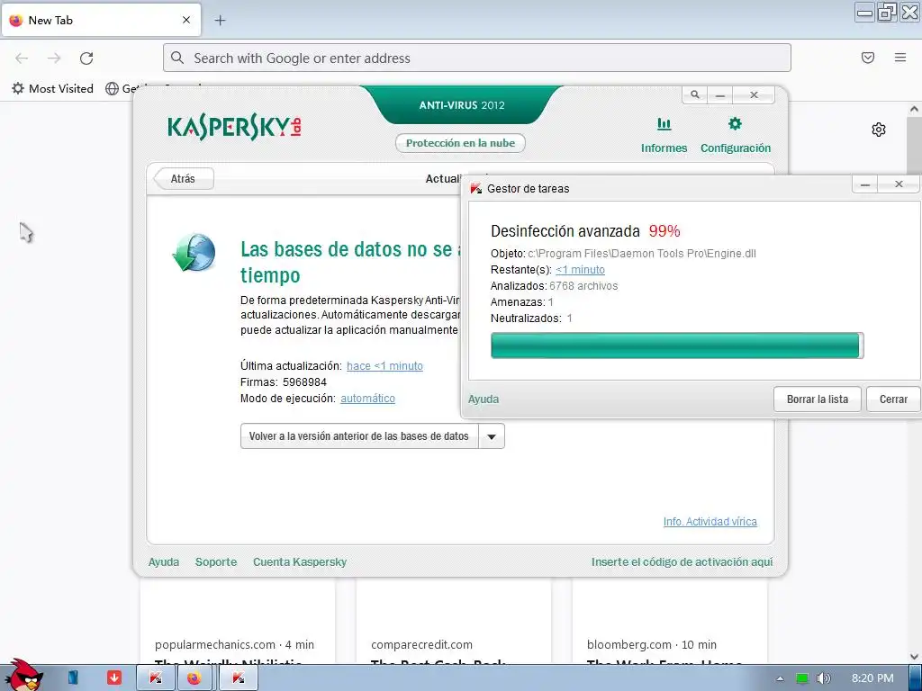Switch to the New Tab browser tab

(101, 20)
